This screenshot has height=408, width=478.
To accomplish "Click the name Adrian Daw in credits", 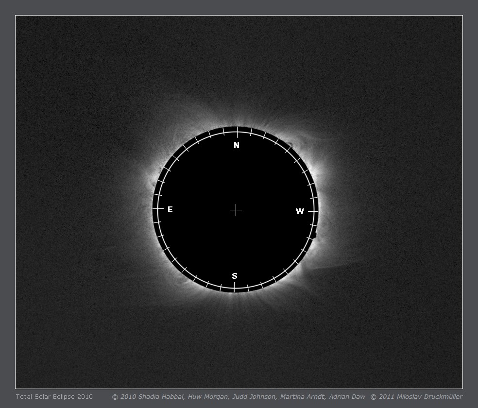I will coord(347,397).
